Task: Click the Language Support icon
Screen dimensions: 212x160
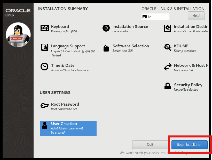Action: click(x=45, y=47)
